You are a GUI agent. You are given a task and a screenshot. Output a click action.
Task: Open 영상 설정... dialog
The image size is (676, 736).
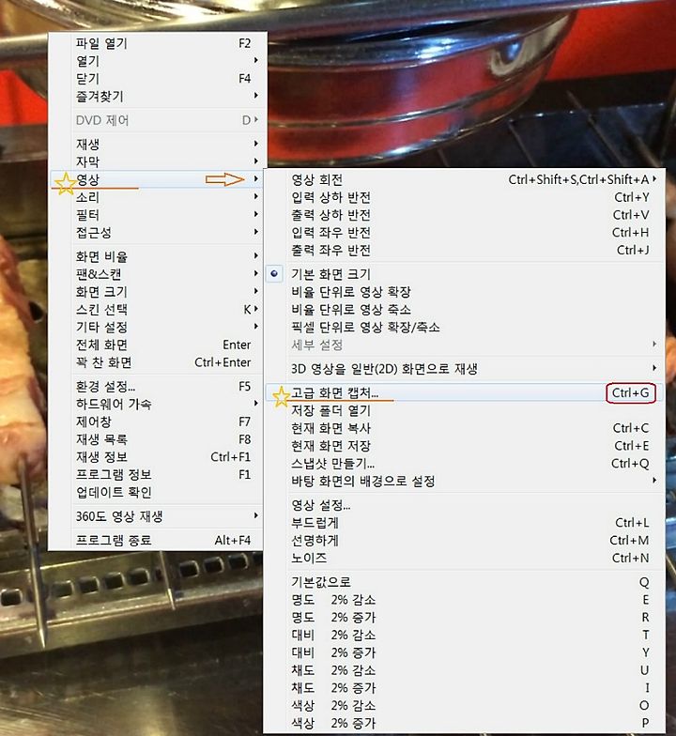[x=464, y=505]
